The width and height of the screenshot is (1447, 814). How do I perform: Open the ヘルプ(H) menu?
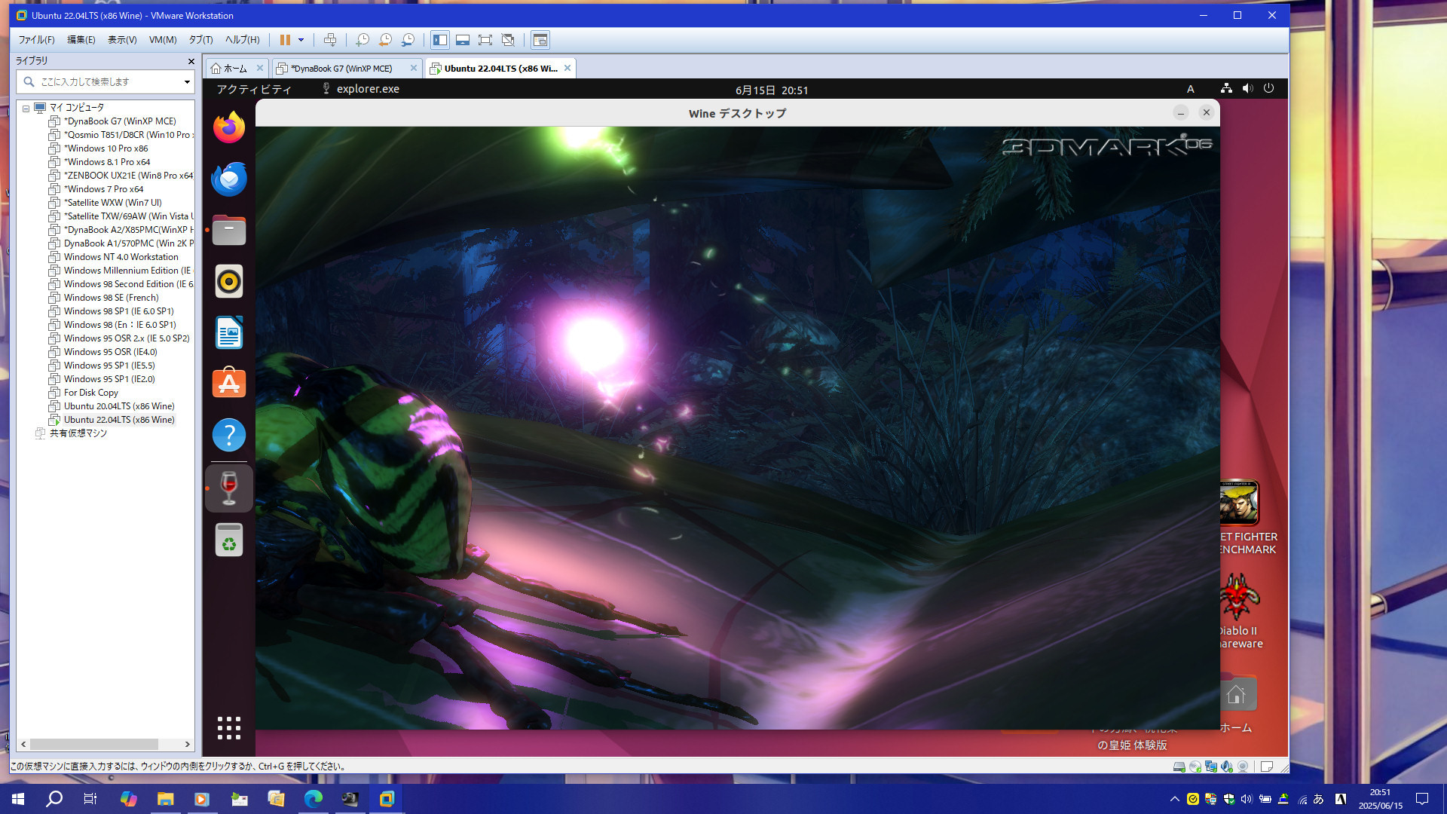coord(243,40)
